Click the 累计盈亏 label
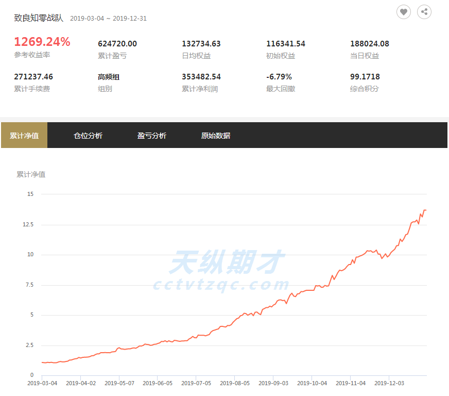The height and width of the screenshot is (396, 449). pos(112,56)
